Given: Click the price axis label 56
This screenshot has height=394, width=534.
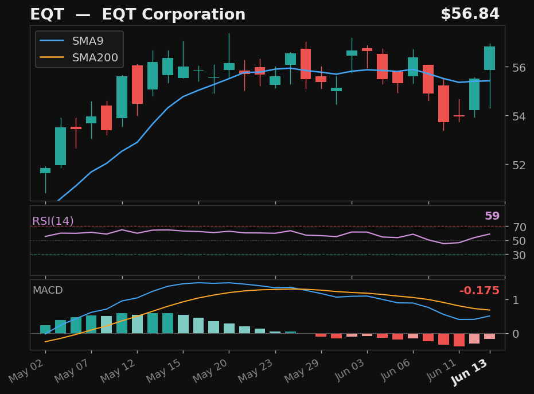Looking at the screenshot, I should click(519, 68).
